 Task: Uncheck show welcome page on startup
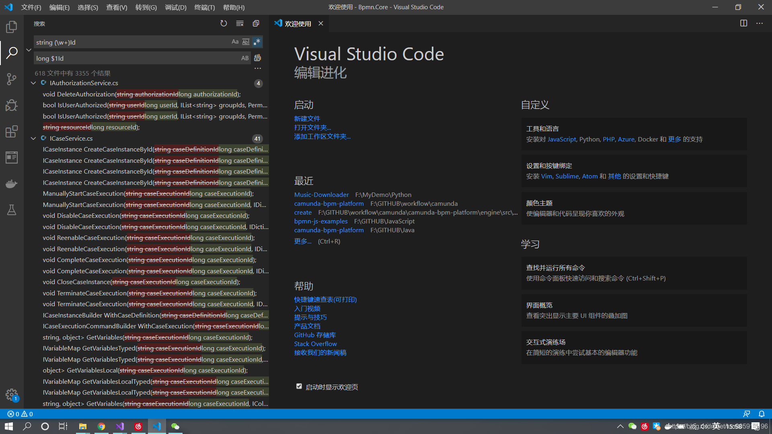(299, 386)
